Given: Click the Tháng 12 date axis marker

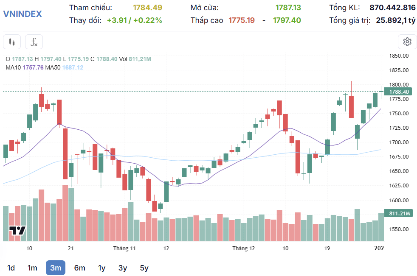Looking at the screenshot, I should 244,248.
